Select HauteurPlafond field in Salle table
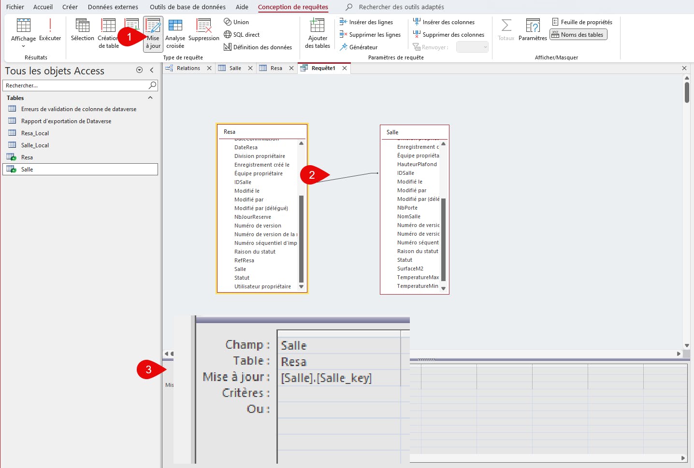 [x=417, y=164]
